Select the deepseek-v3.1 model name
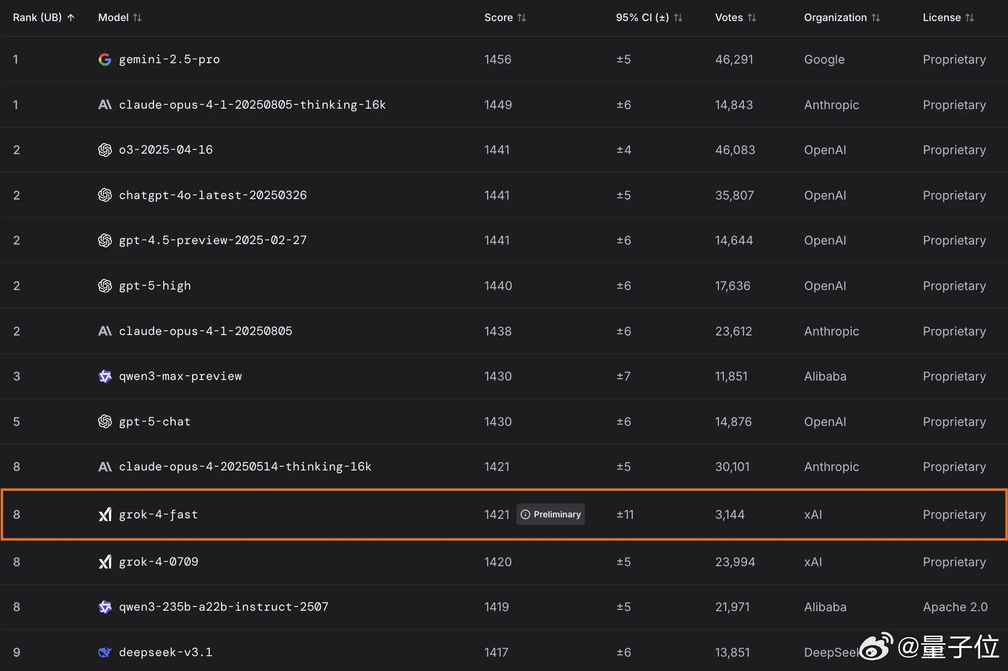Viewport: 1008px width, 671px height. pyautogui.click(x=166, y=652)
